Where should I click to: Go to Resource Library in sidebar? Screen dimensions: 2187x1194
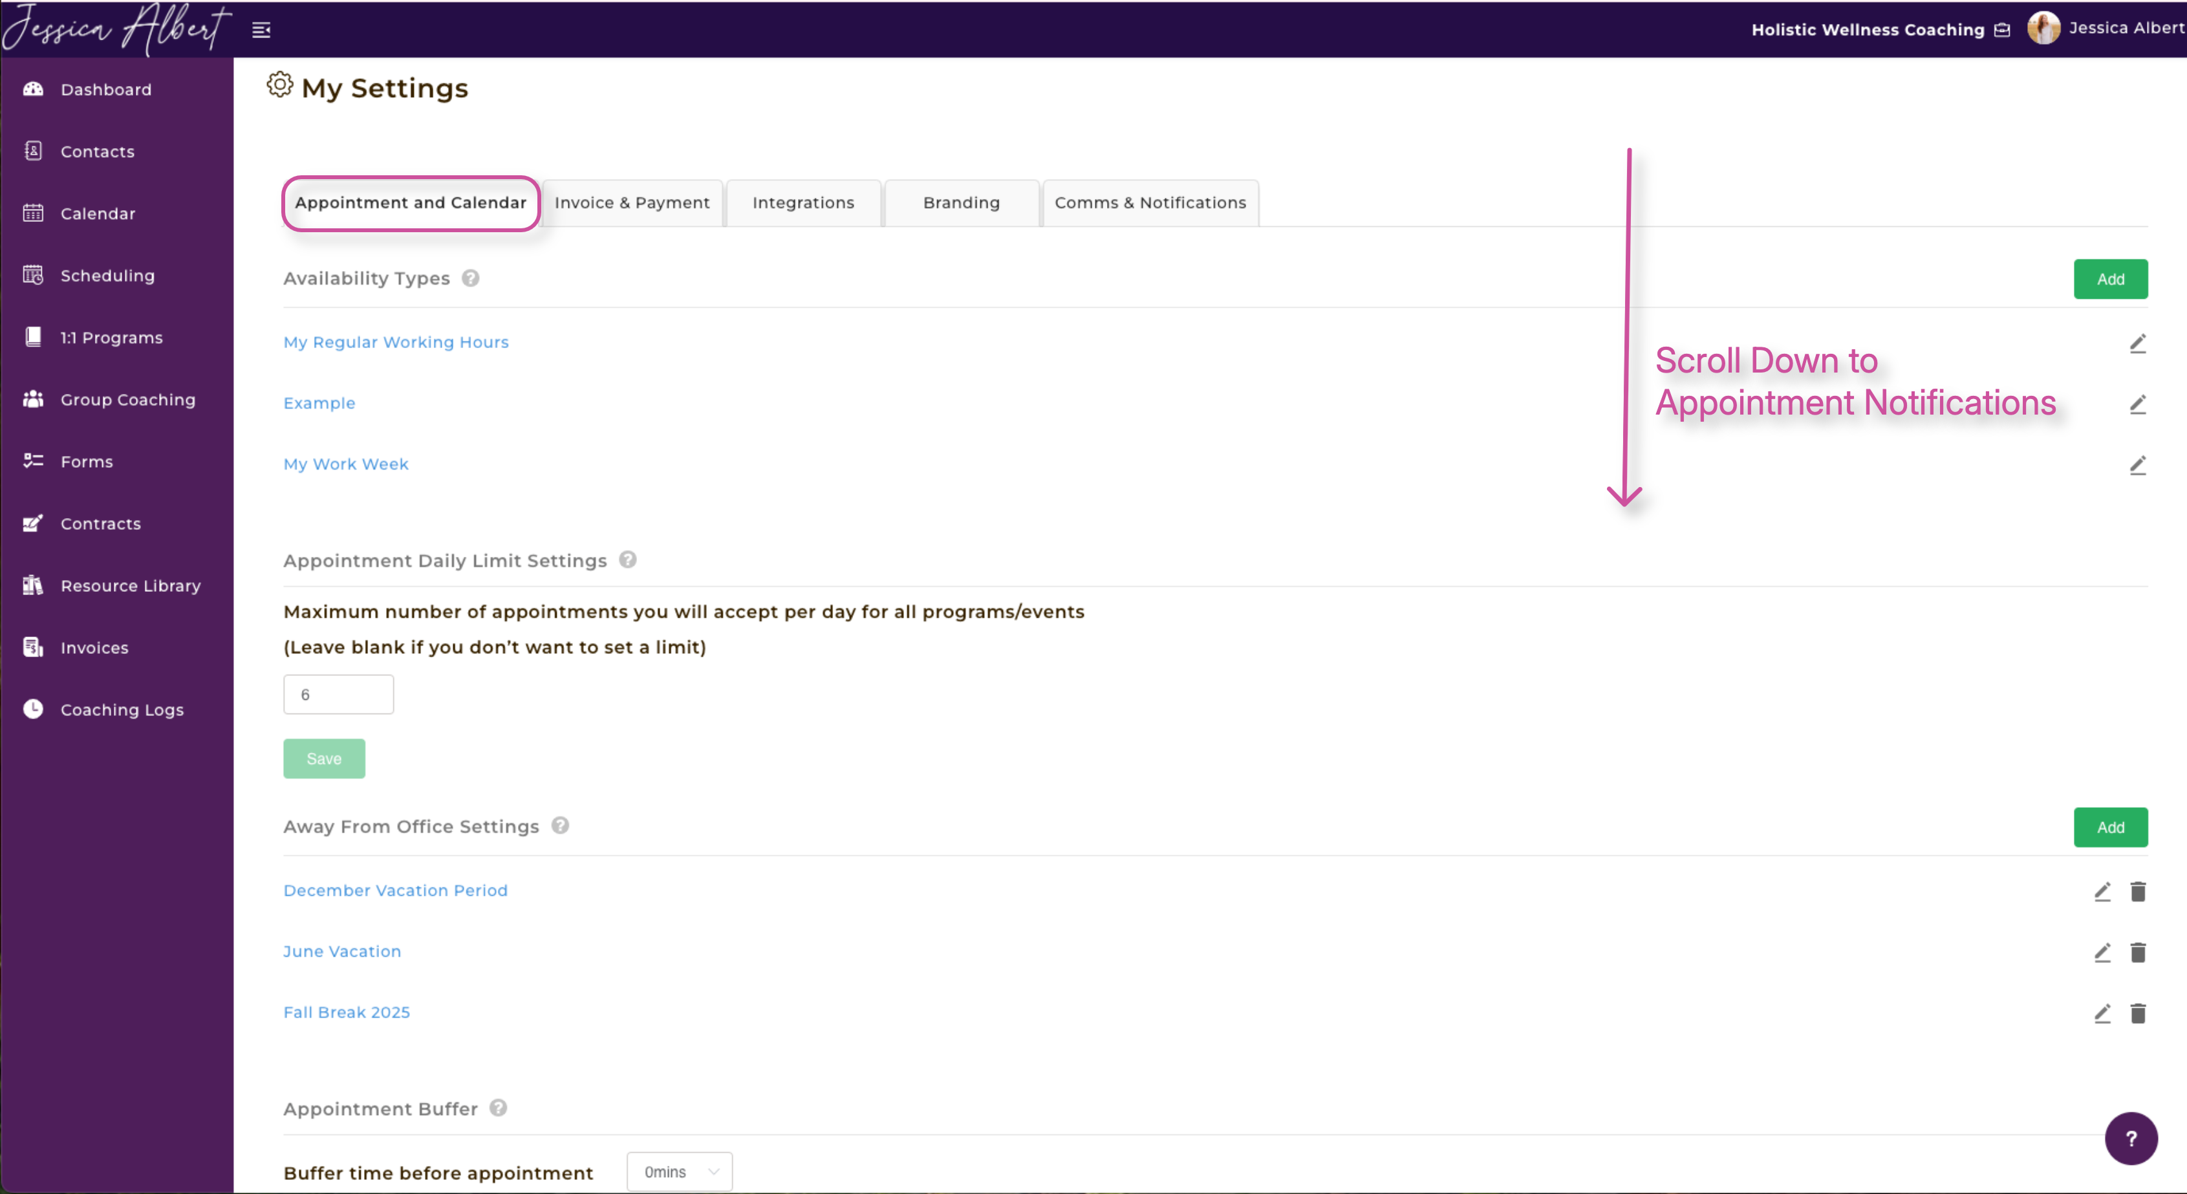pos(130,586)
